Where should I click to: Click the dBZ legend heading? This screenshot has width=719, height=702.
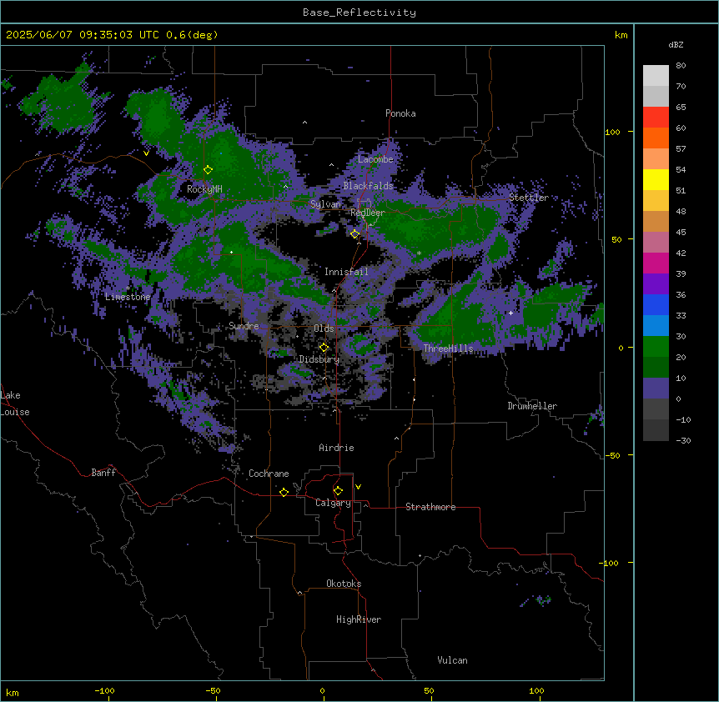(676, 44)
